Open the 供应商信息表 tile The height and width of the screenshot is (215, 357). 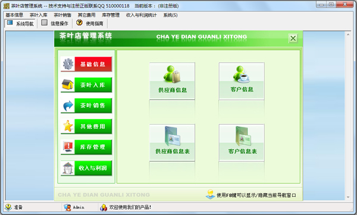click(x=172, y=143)
